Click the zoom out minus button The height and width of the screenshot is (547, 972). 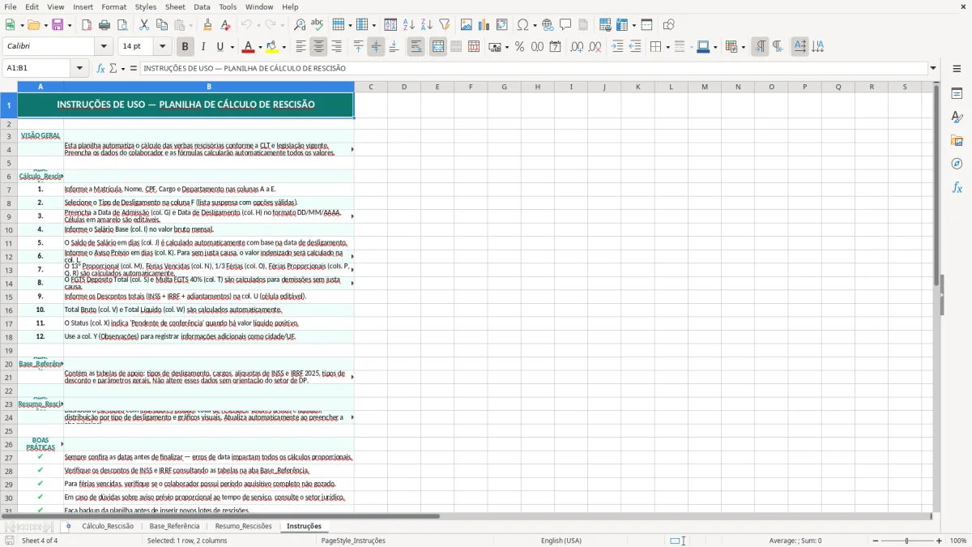click(x=874, y=541)
